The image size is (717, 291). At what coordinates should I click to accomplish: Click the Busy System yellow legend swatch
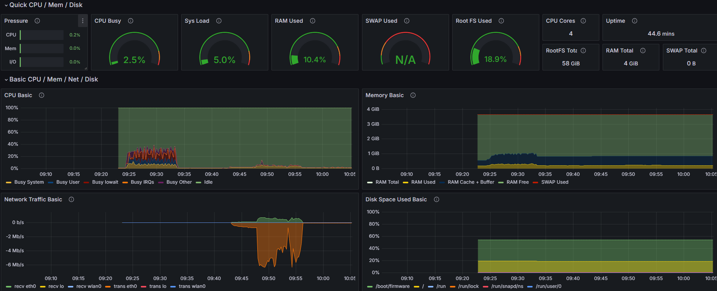[9, 183]
